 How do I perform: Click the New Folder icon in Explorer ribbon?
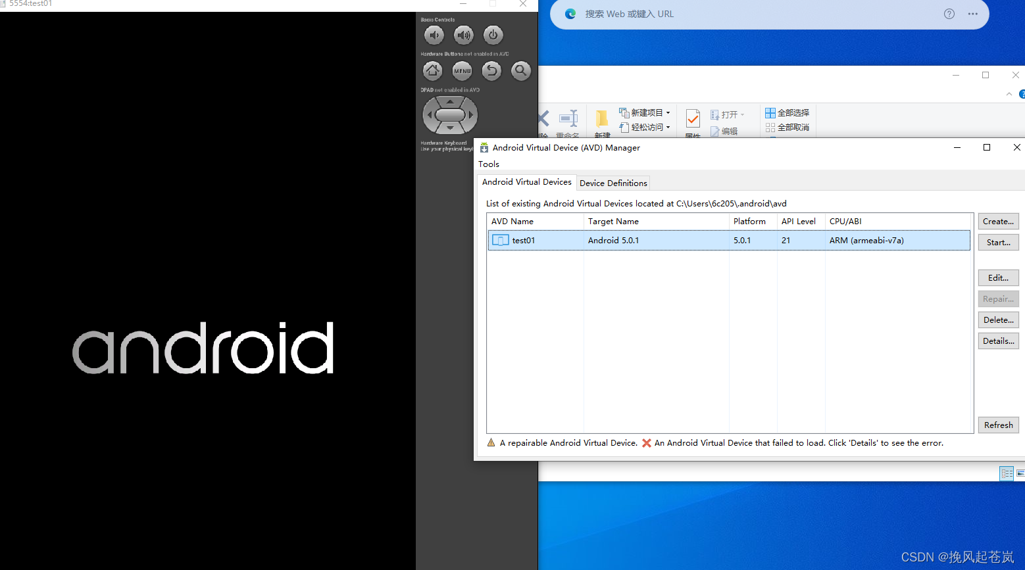(x=602, y=118)
